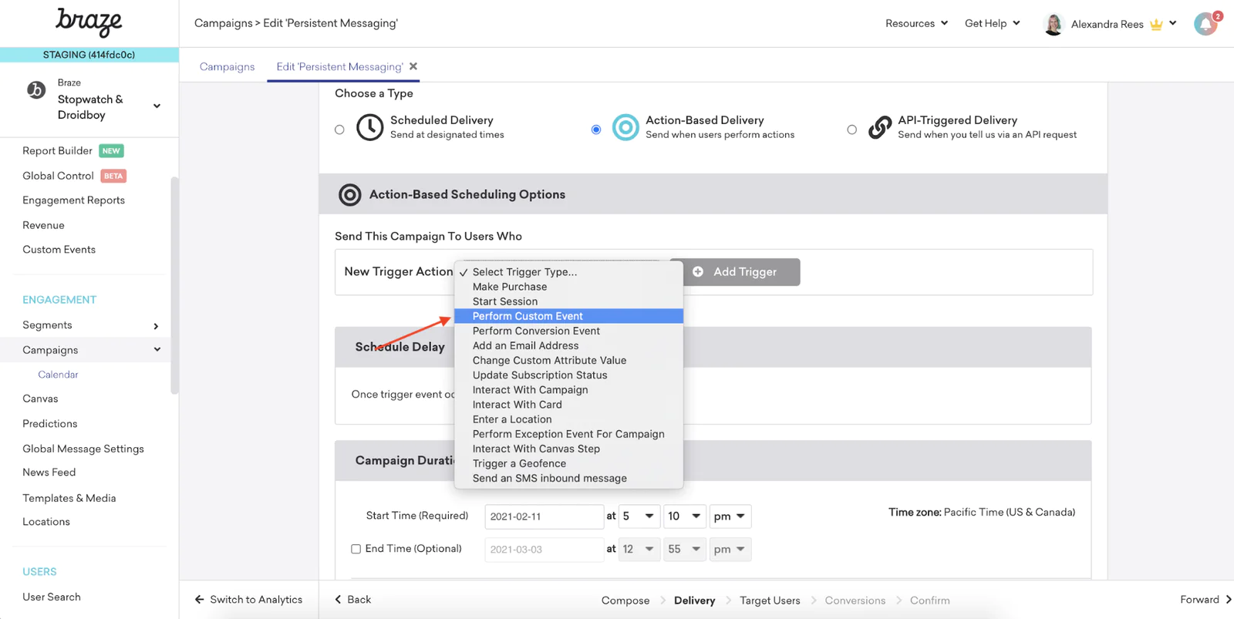Choose Interact With Canvas Step trigger

coord(568,449)
